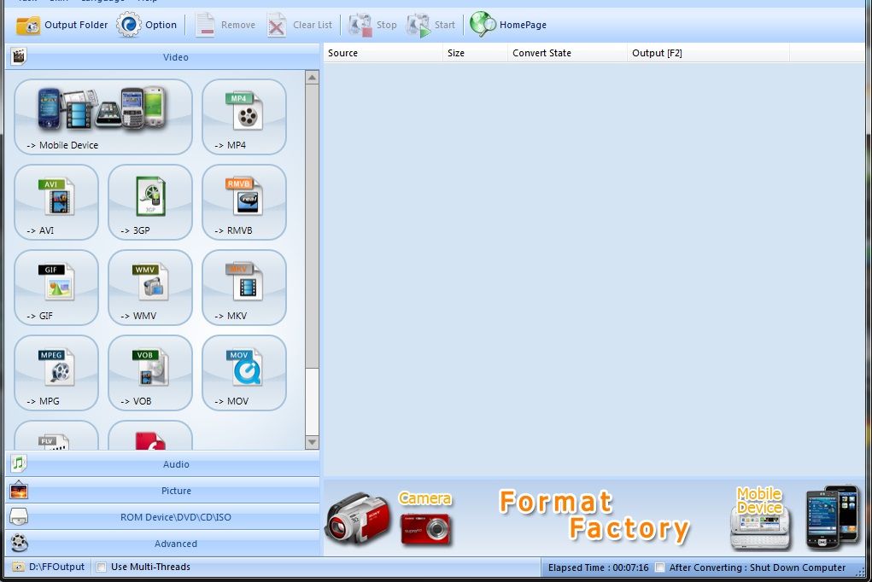
Task: Click the format list scroll down arrow
Action: coord(312,443)
